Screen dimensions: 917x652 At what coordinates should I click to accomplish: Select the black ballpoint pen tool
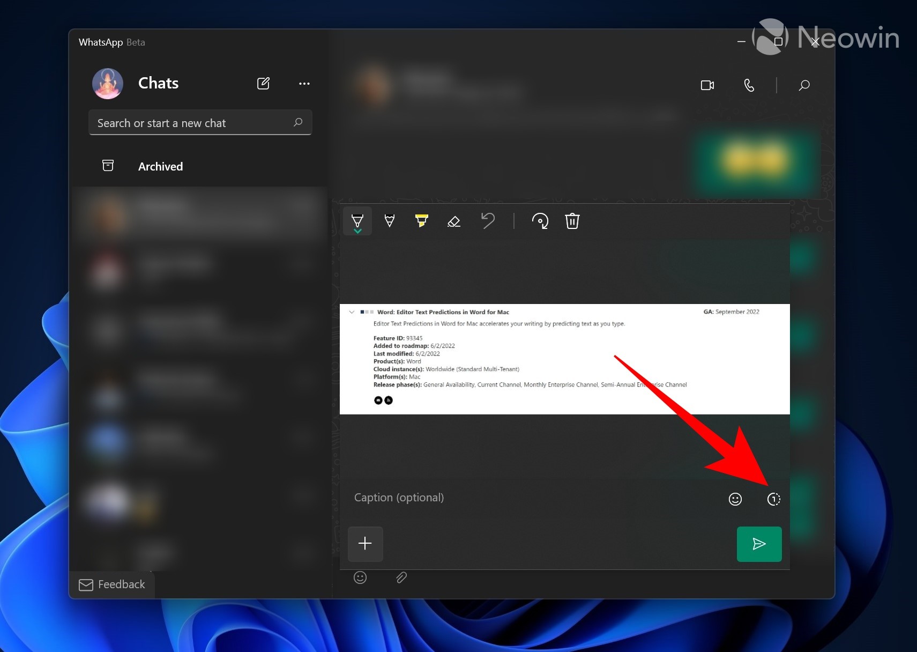tap(357, 220)
